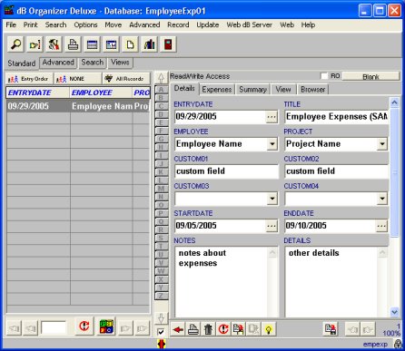Click the form layout view icon

[111, 44]
